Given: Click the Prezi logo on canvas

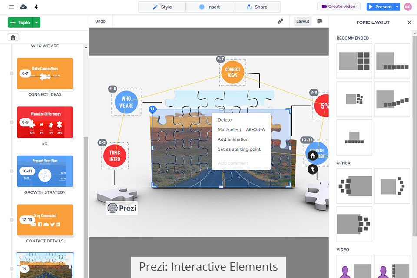Looking at the screenshot, I should pyautogui.click(x=122, y=208).
